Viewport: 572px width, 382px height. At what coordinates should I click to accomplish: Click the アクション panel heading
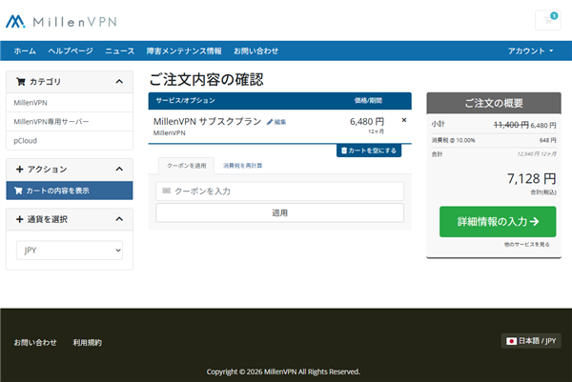coord(70,170)
